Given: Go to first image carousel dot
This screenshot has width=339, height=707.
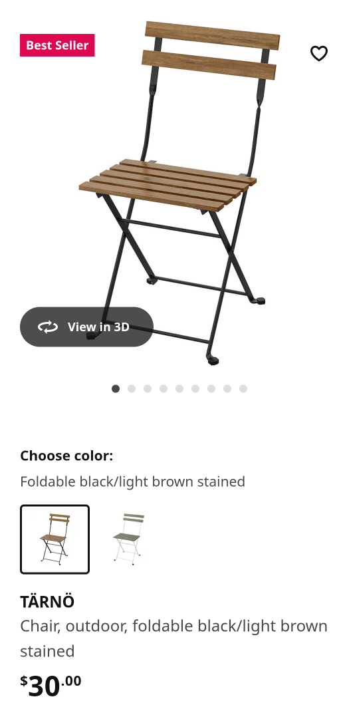Looking at the screenshot, I should [x=116, y=388].
